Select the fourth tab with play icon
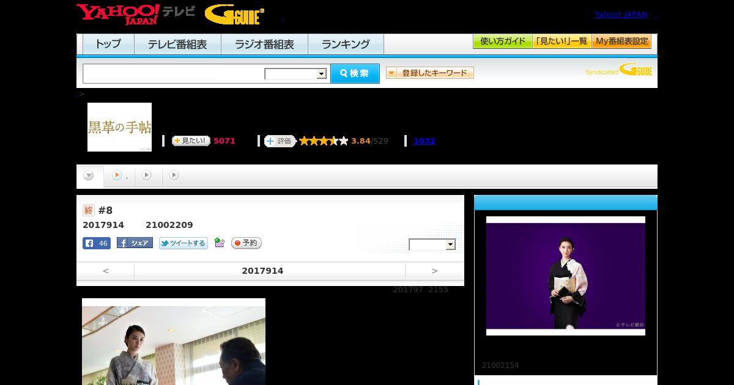Viewport: 734px width, 385px height. (174, 175)
